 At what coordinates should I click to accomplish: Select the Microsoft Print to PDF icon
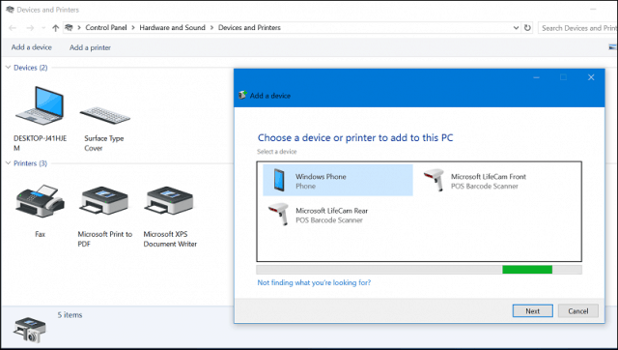105,201
